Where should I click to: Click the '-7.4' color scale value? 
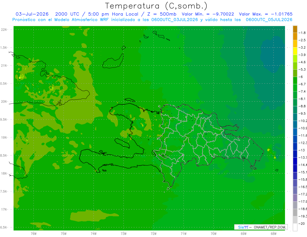click(302, 91)
